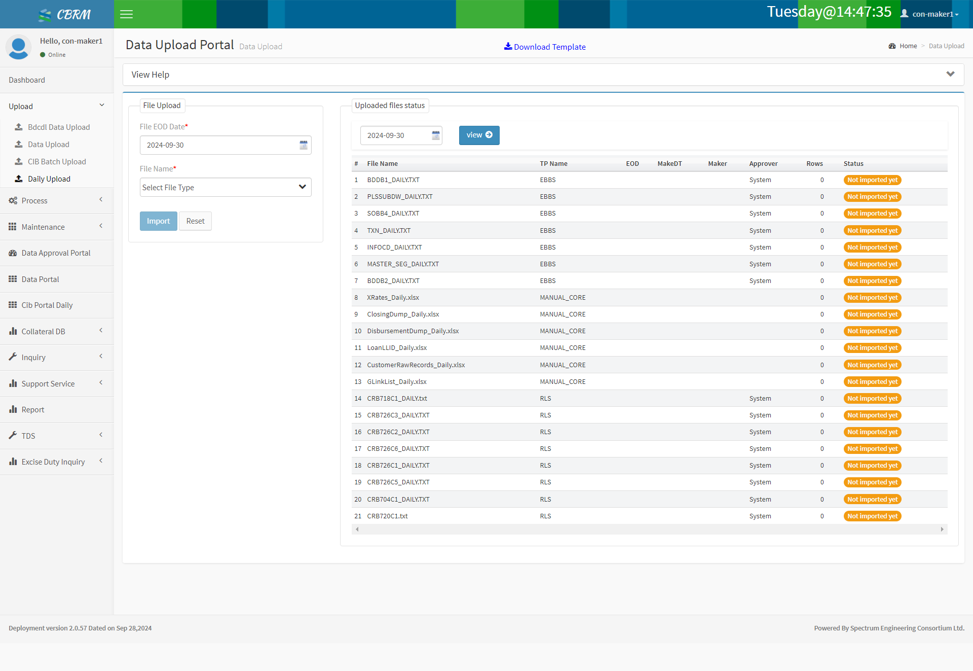Click file name BDDB1_DAILY.TXT
Viewport: 973px width, 671px height.
(x=393, y=180)
